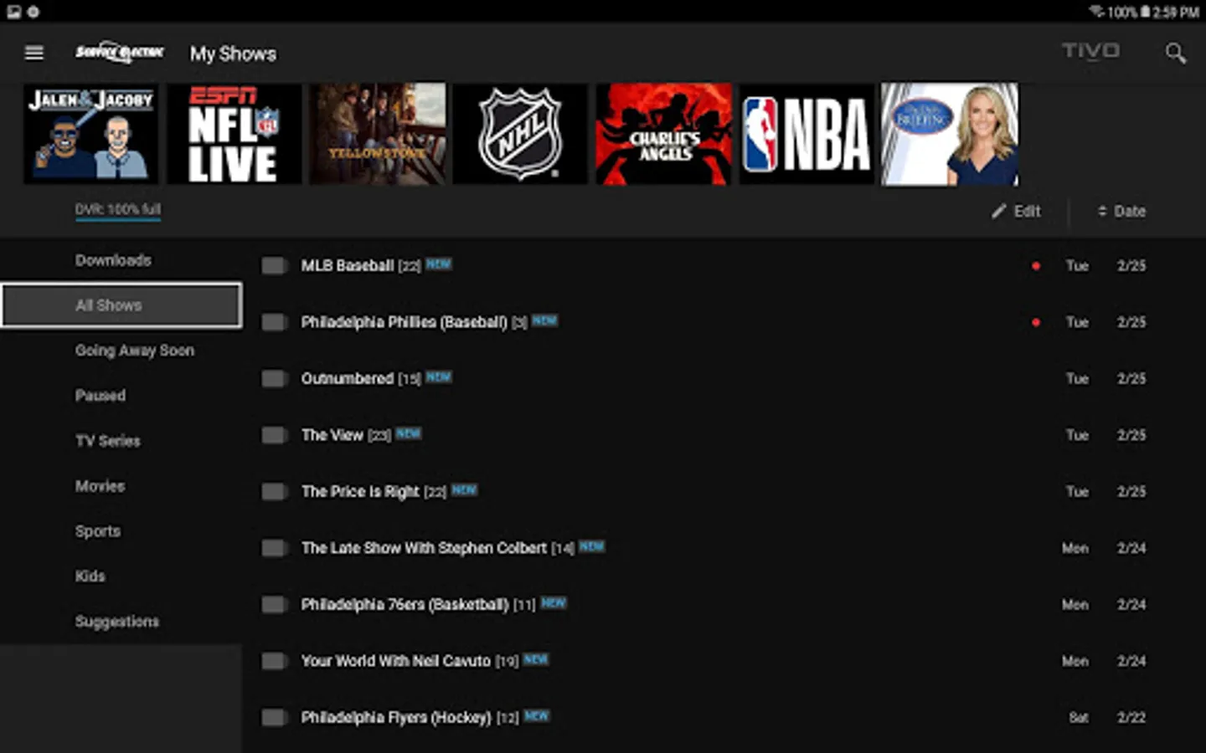Tap the battery status icon
The height and width of the screenshot is (753, 1206).
[1144, 12]
